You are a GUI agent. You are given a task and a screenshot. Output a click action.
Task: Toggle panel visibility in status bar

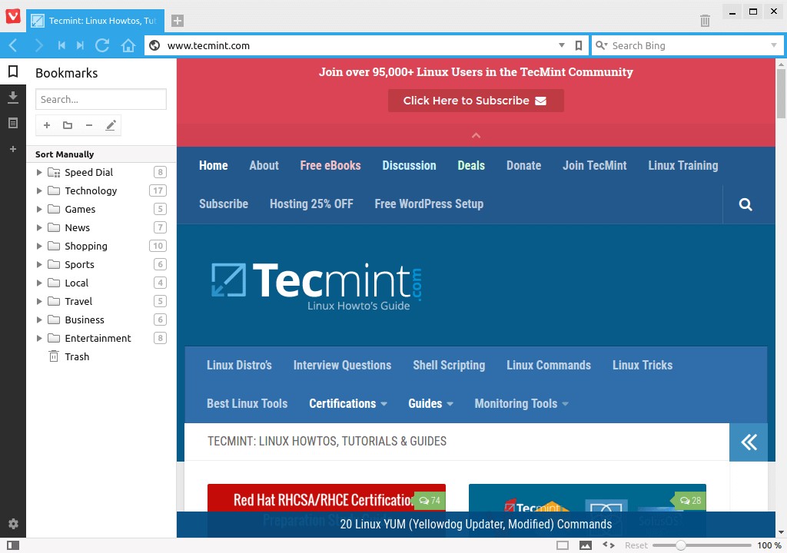(13, 545)
